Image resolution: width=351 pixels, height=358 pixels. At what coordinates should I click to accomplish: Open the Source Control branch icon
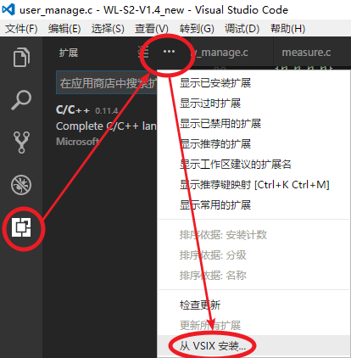click(21, 143)
